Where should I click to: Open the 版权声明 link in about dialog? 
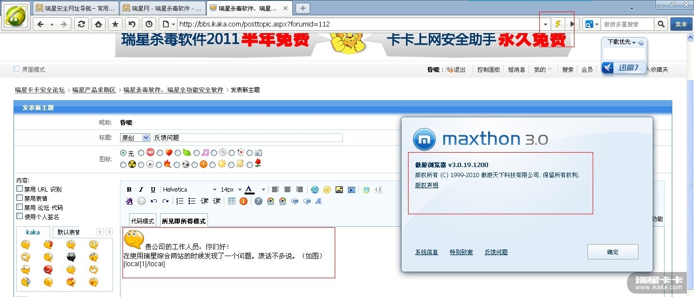point(427,185)
